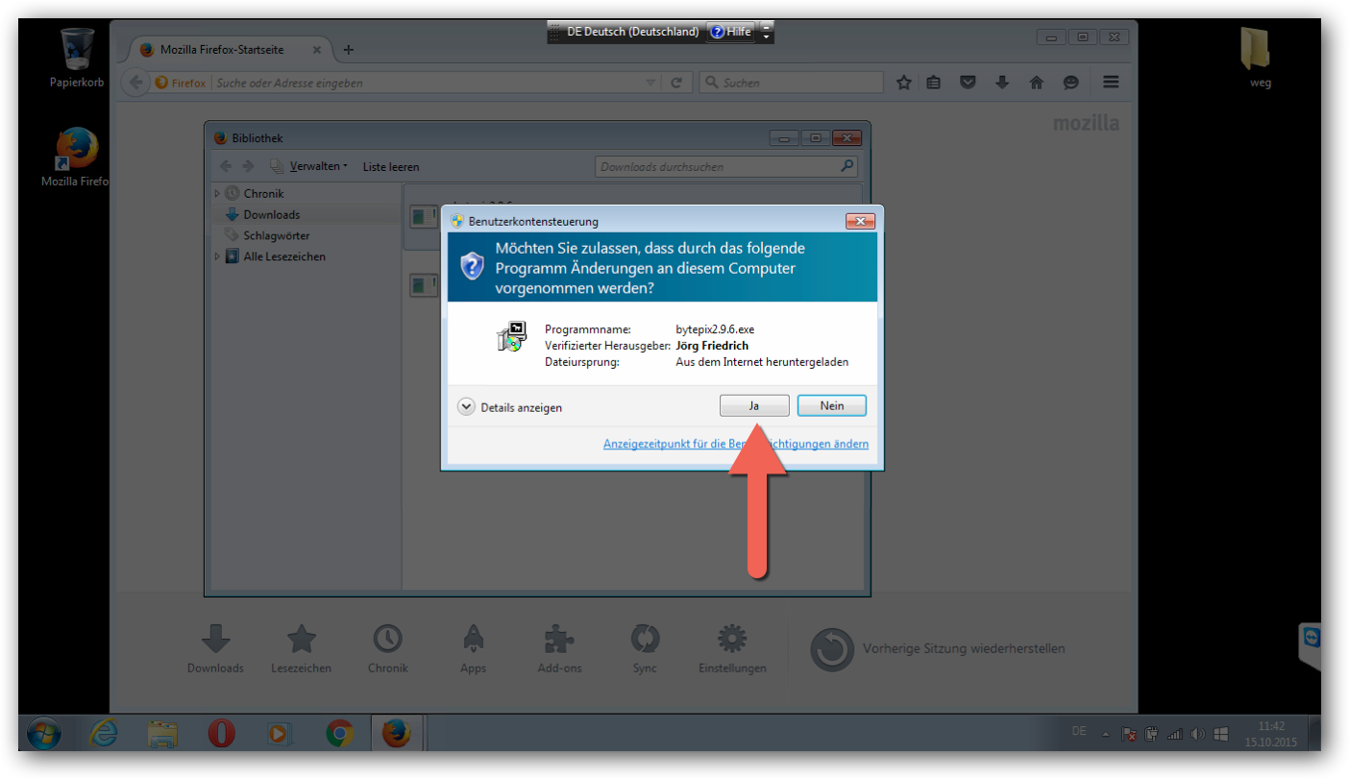Click the bytepix2.9.6.exe installer icon
This screenshot has width=1349, height=779.
pos(511,336)
